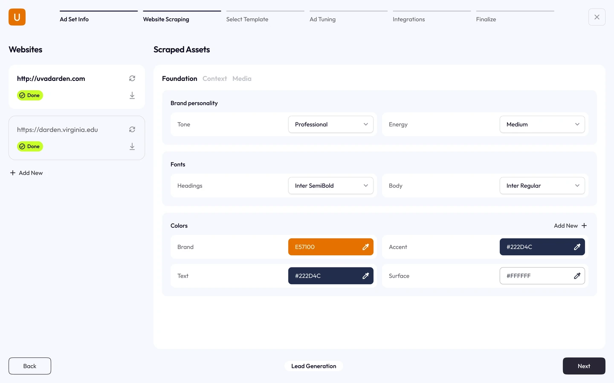This screenshot has height=383, width=614.
Task: Click the Done status badge for uvadarden.com
Action: click(x=30, y=95)
